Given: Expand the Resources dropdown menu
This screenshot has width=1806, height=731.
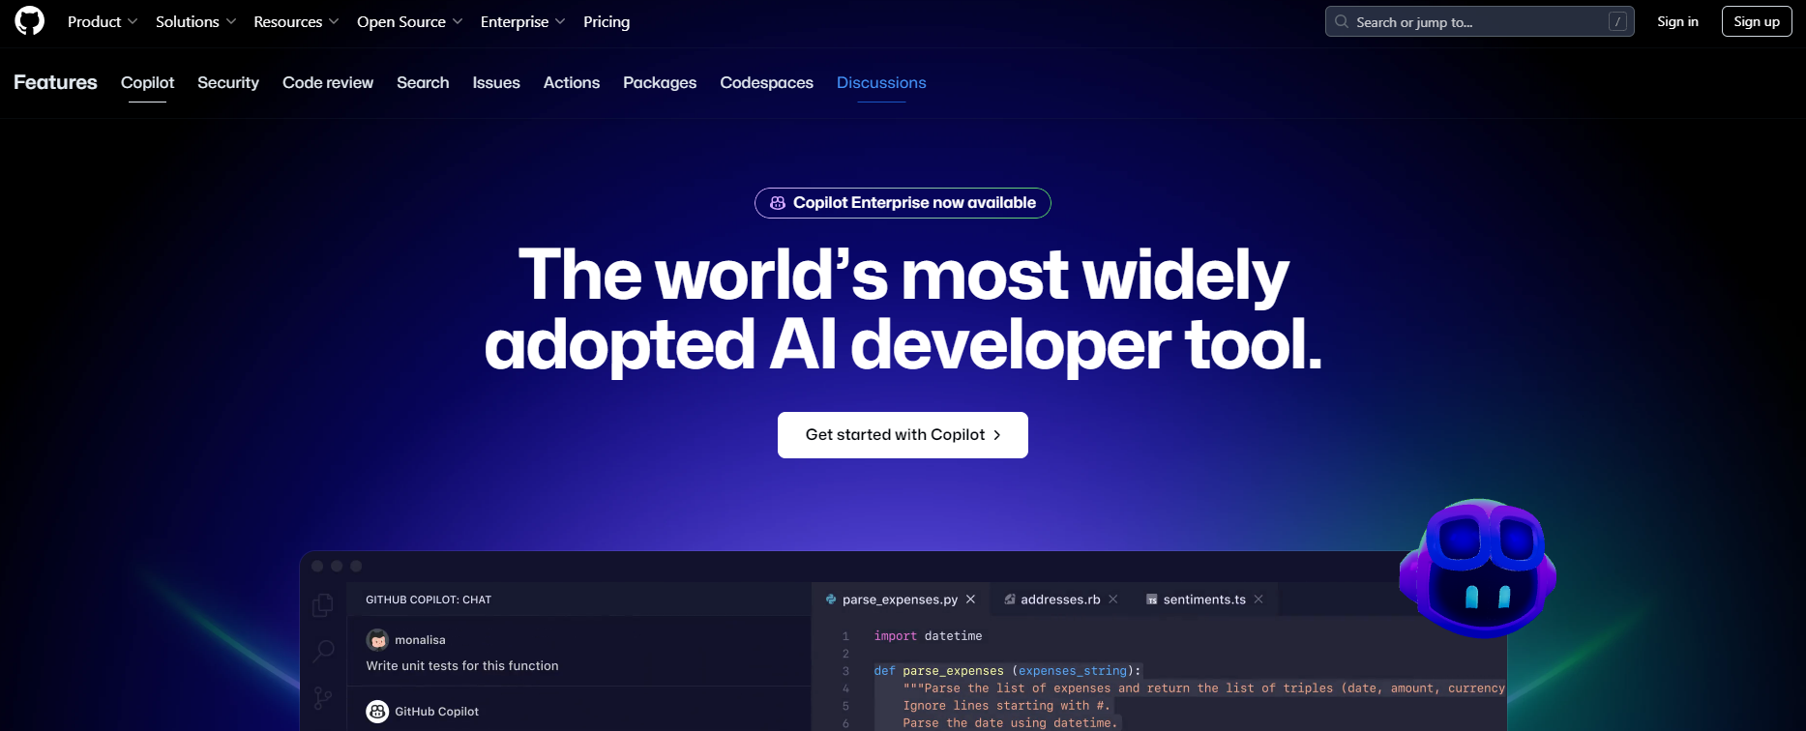Looking at the screenshot, I should click(x=296, y=21).
